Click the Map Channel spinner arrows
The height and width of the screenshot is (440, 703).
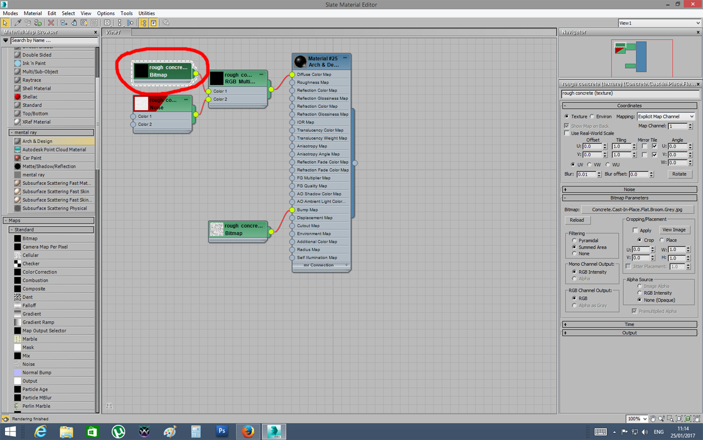(690, 126)
